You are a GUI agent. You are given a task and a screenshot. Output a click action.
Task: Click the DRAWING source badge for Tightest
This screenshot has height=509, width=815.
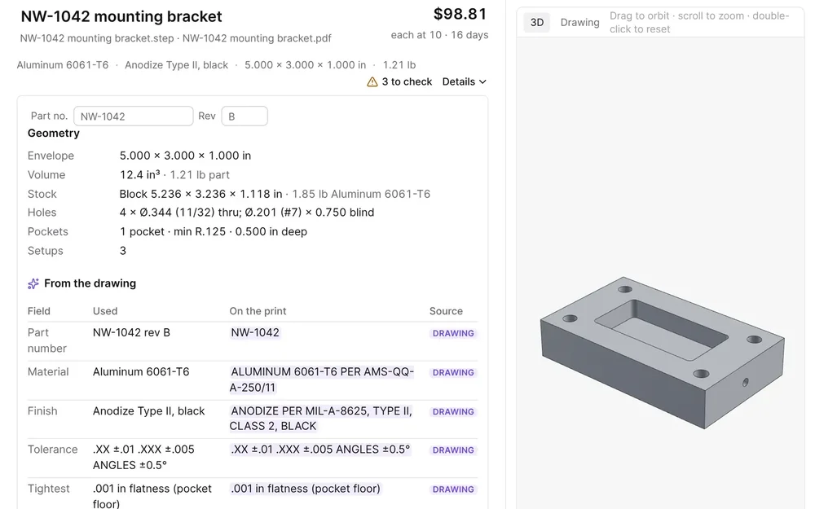point(453,489)
